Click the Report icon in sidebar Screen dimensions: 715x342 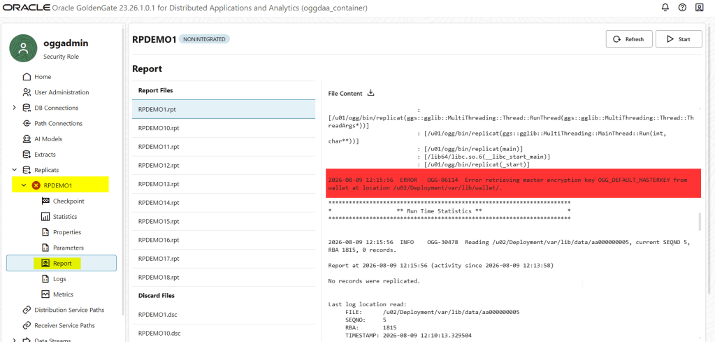[x=45, y=263]
